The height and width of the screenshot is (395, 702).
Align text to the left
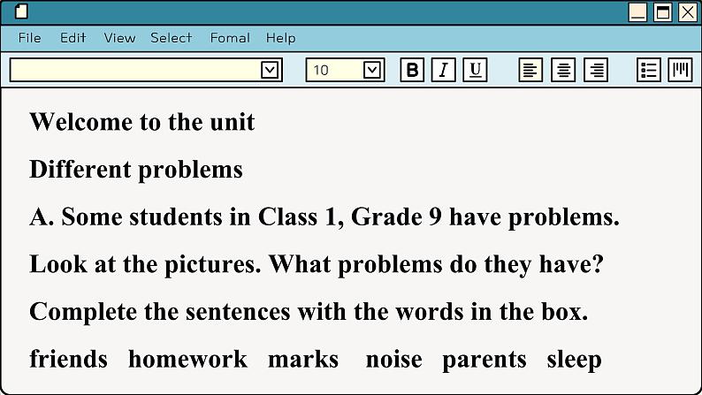(530, 71)
